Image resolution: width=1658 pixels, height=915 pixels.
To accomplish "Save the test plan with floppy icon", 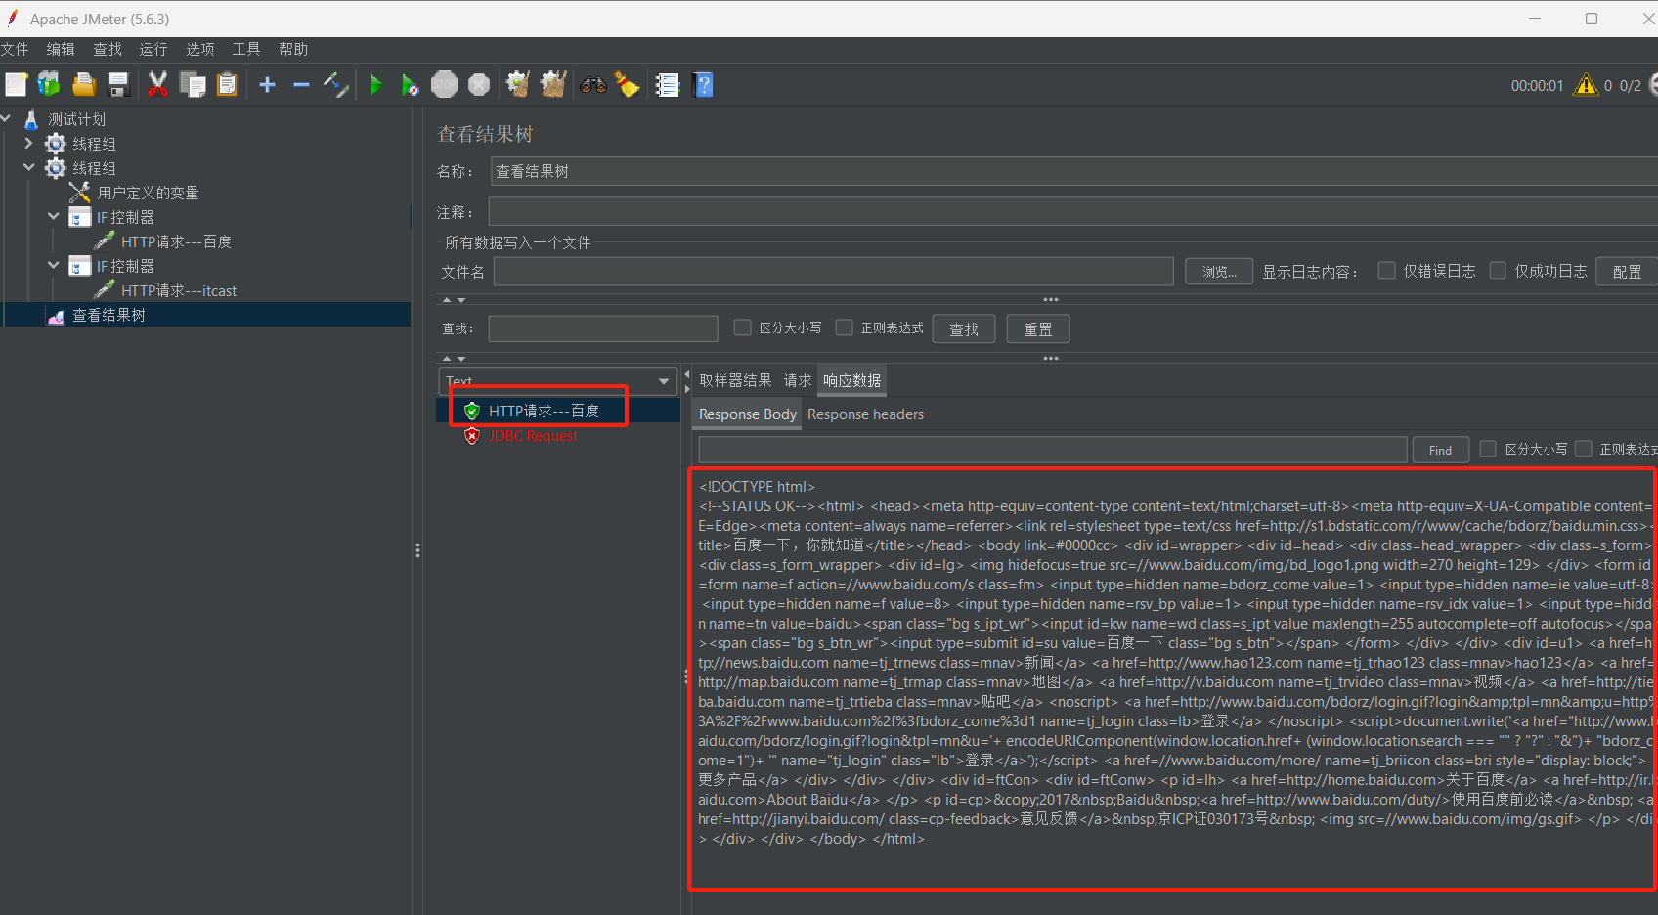I will click(x=118, y=85).
